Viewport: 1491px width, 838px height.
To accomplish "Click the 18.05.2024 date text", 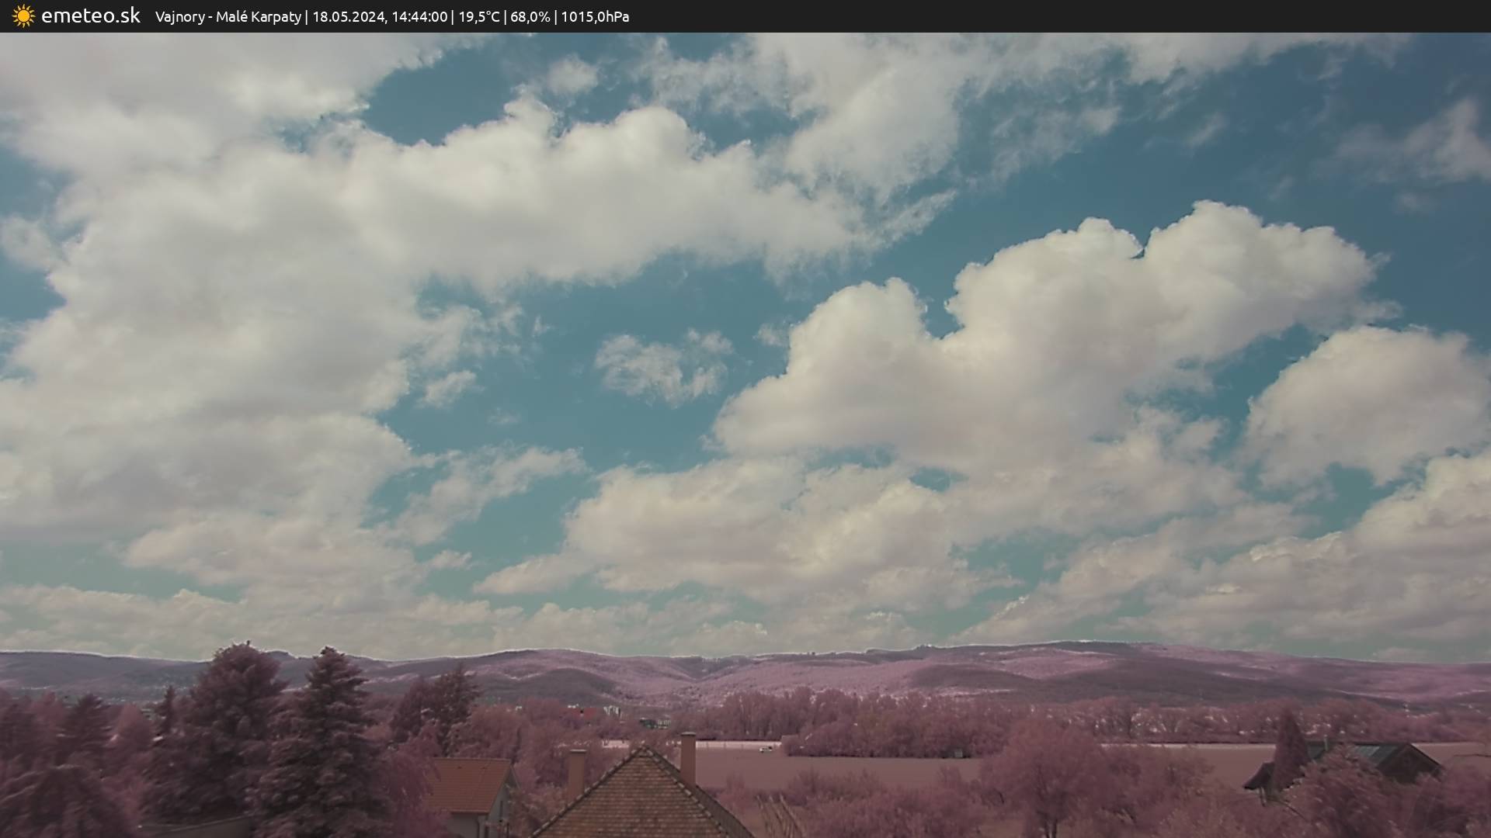I will [348, 16].
